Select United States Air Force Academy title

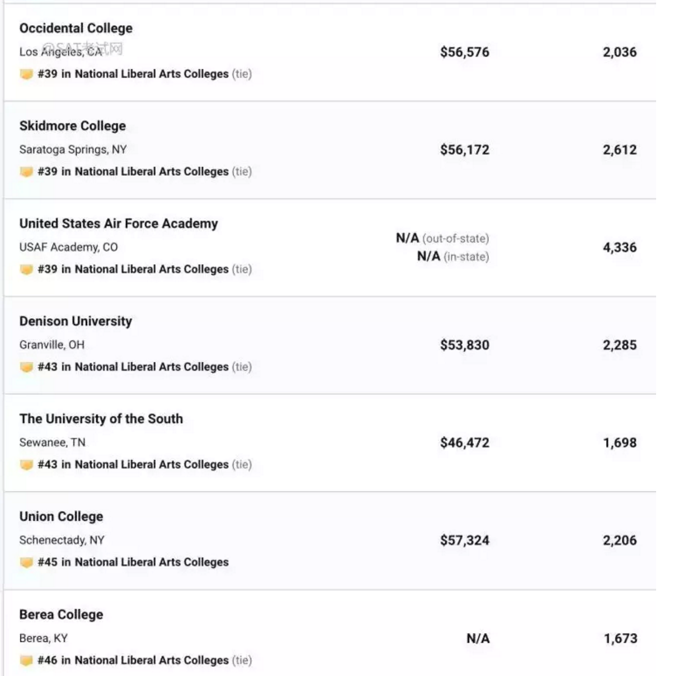[118, 224]
